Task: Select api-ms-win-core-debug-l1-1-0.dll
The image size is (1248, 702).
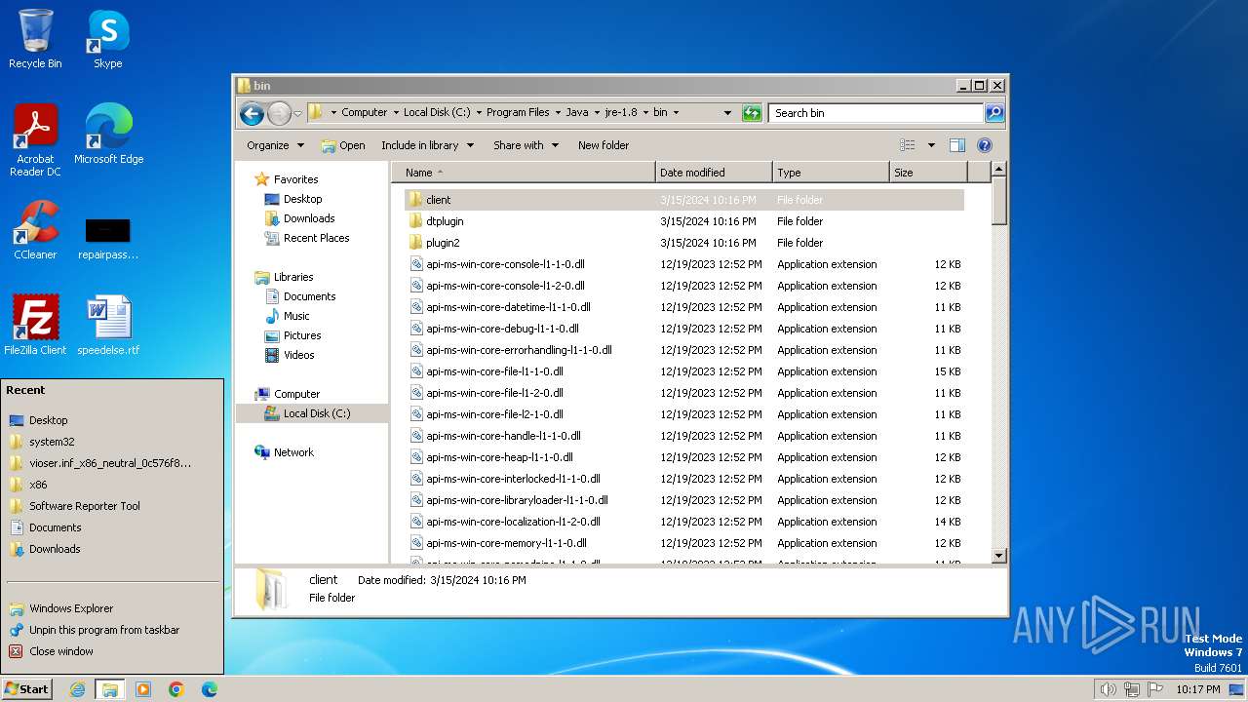Action: 684,329
